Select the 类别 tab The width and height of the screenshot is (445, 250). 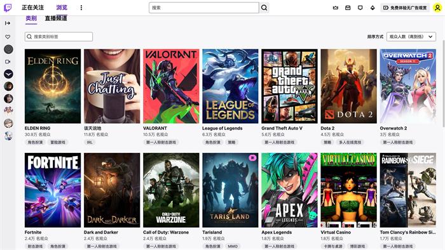click(31, 18)
